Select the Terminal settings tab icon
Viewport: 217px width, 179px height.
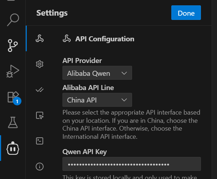click(x=40, y=141)
